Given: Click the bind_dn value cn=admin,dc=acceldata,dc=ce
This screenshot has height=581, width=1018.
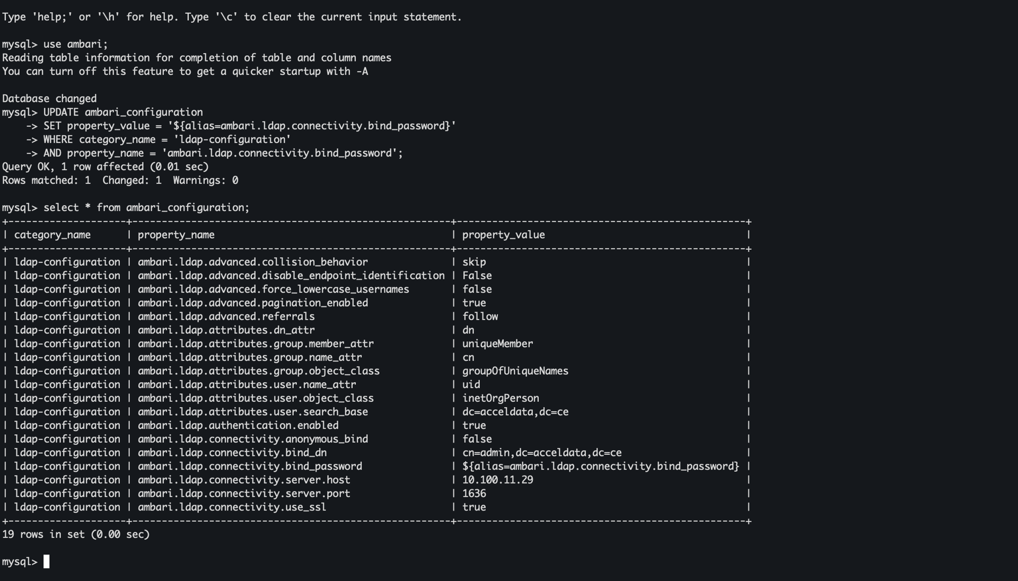Looking at the screenshot, I should pyautogui.click(x=541, y=453).
